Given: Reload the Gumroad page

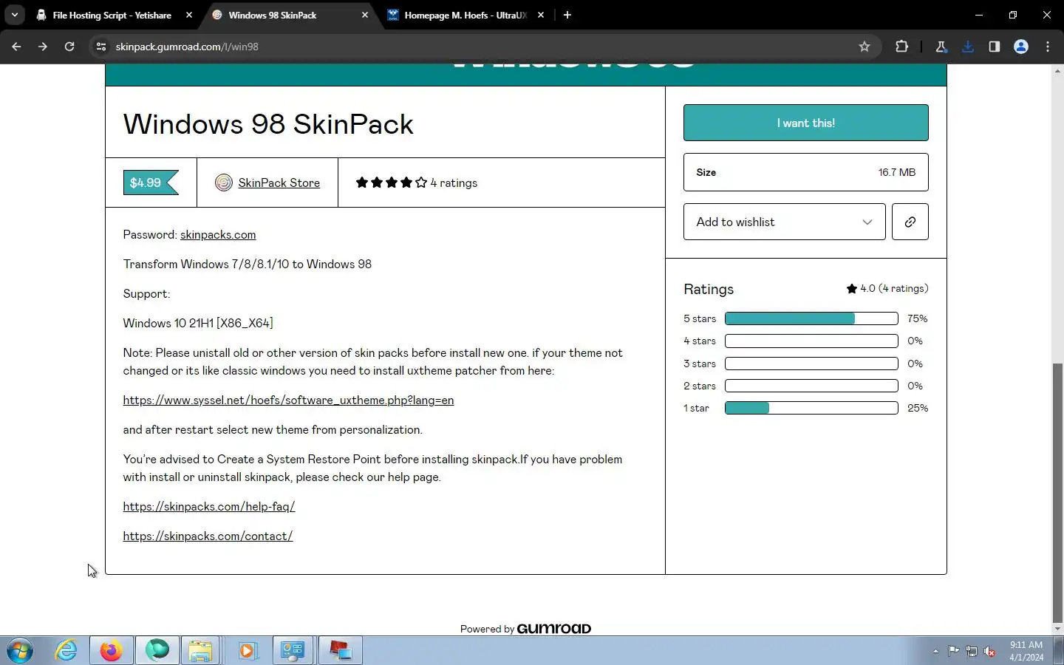Looking at the screenshot, I should [x=69, y=47].
